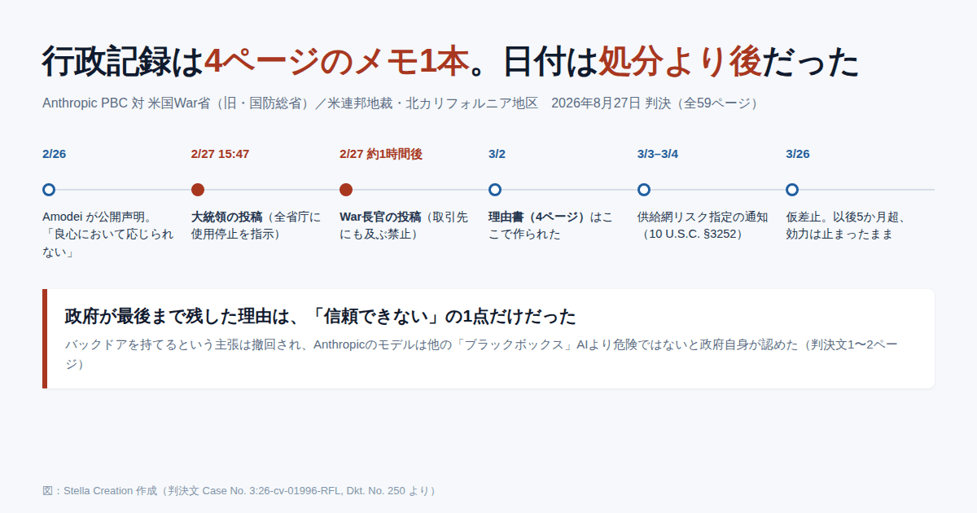The width and height of the screenshot is (977, 513).
Task: Select the red 2/27 約1時間後 timeline dot
Action: click(x=346, y=190)
